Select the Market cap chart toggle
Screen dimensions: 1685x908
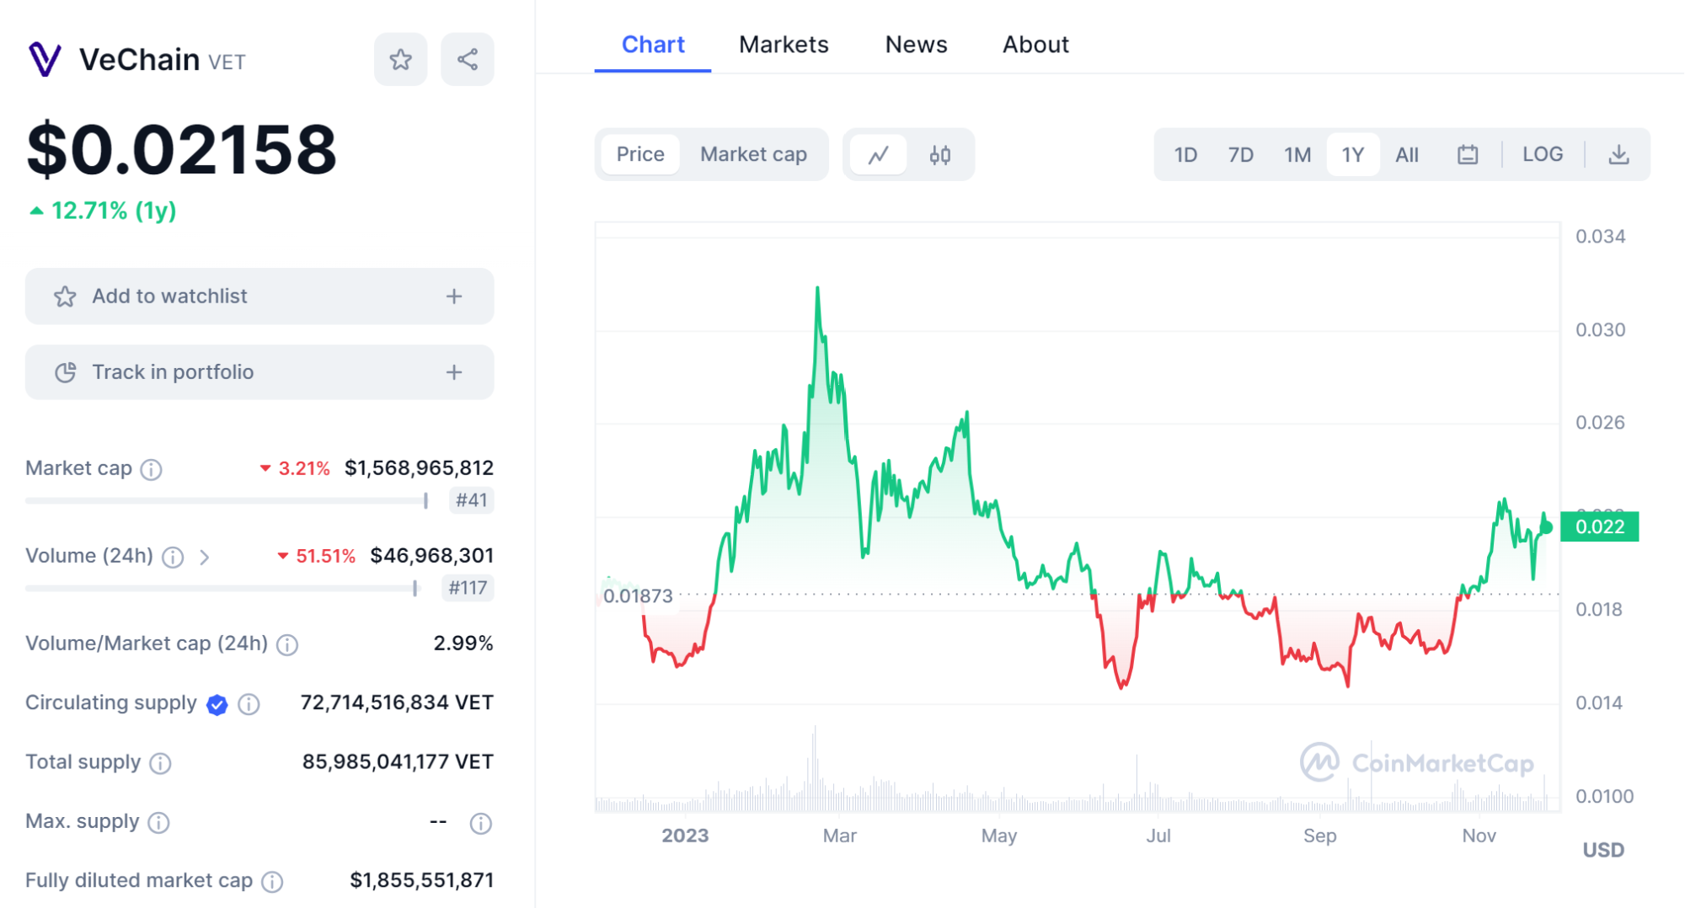pos(753,155)
